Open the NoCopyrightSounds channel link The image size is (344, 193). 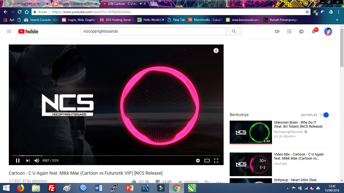click(289, 132)
